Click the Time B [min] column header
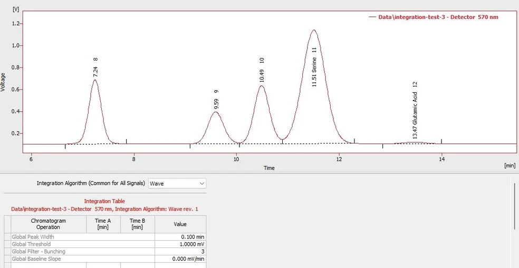The image size is (519, 268). pyautogui.click(x=137, y=224)
